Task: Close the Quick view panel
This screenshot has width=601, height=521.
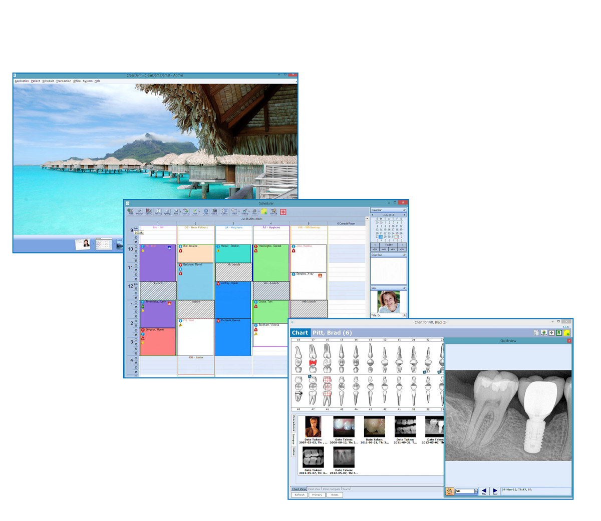Action: [569, 340]
